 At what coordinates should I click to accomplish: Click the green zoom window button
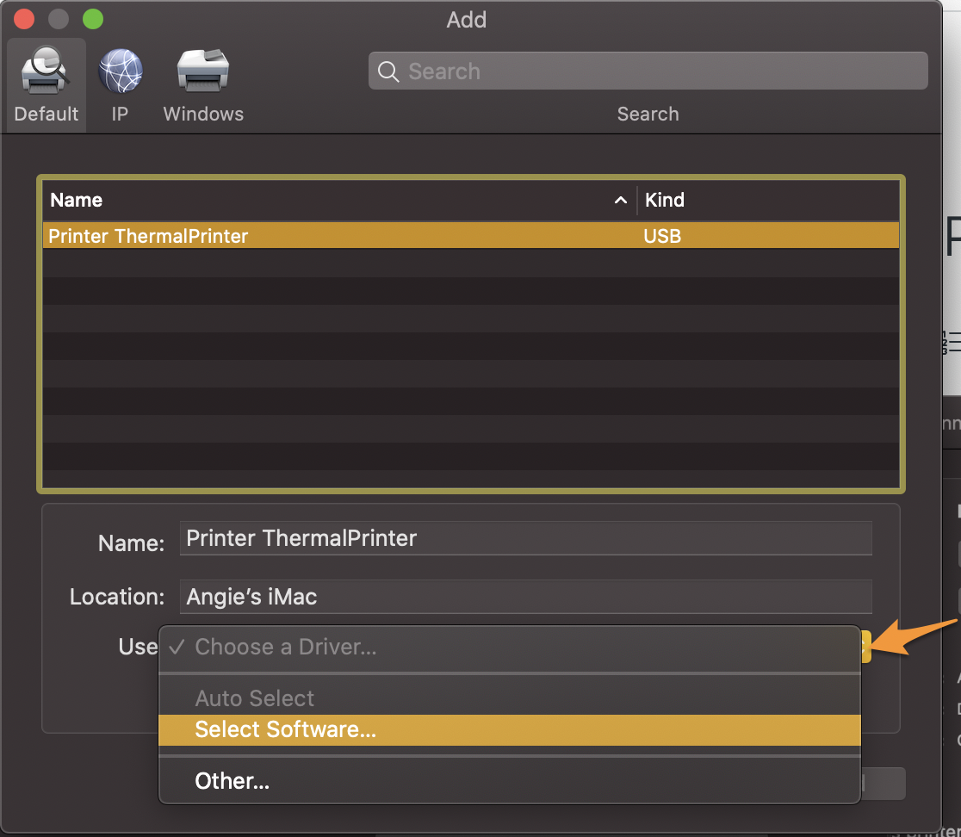point(92,19)
